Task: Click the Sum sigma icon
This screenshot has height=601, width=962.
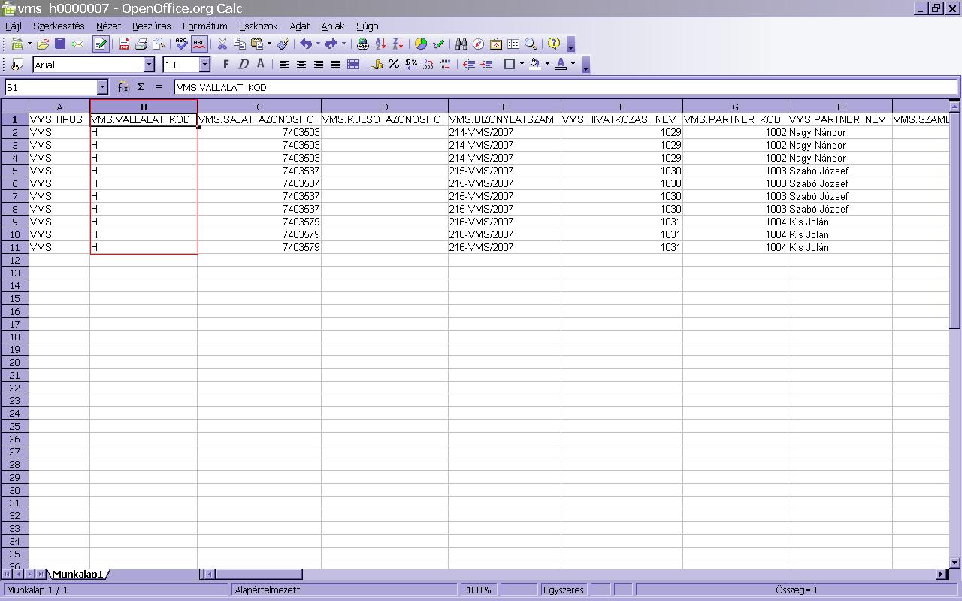Action: point(141,87)
